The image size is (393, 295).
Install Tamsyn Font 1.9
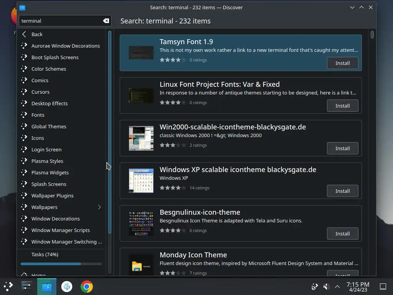342,63
